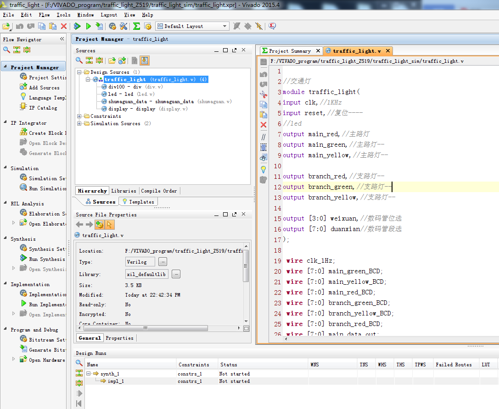499x409 pixels.
Task: Click the paste icon in editor sidebar
Action: [264, 115]
